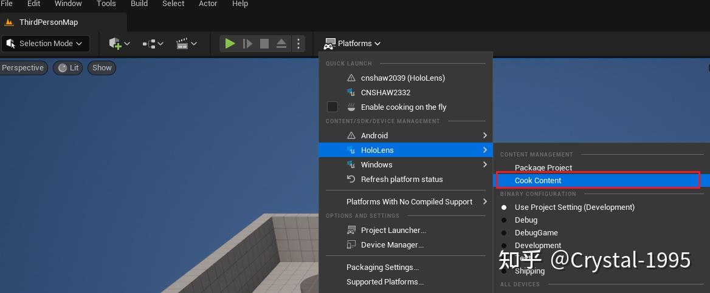Click the Platforms controller icon

coord(329,44)
